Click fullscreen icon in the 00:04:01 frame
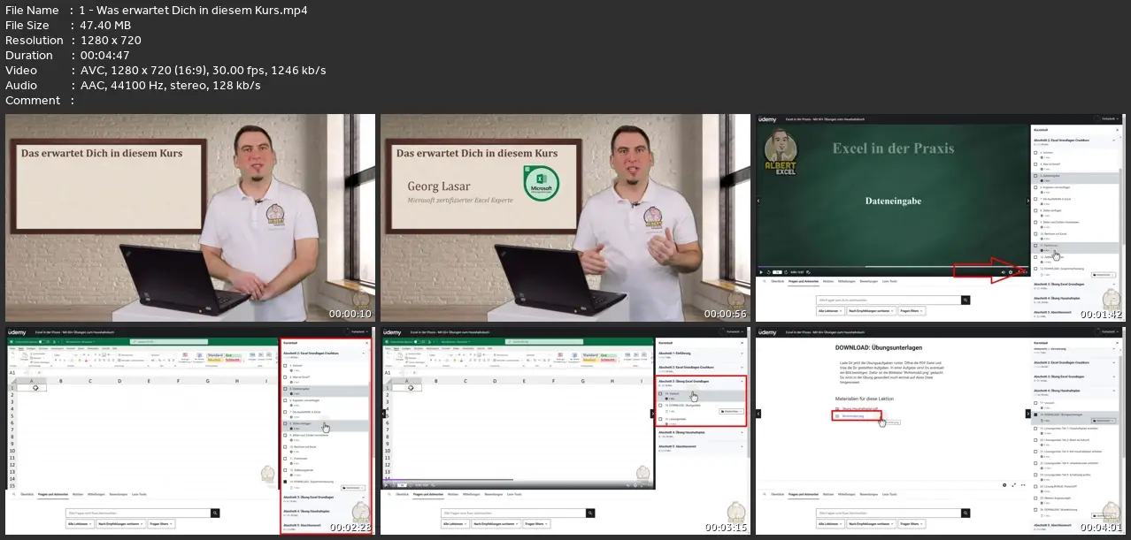 1023,485
